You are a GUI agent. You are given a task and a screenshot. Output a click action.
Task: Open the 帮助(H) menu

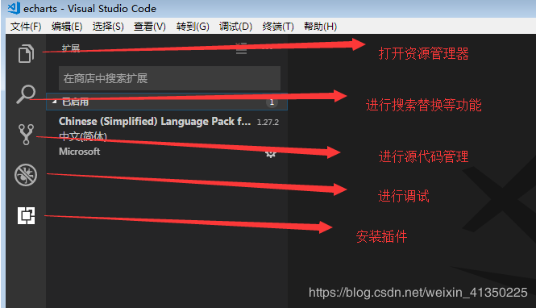[x=320, y=27]
